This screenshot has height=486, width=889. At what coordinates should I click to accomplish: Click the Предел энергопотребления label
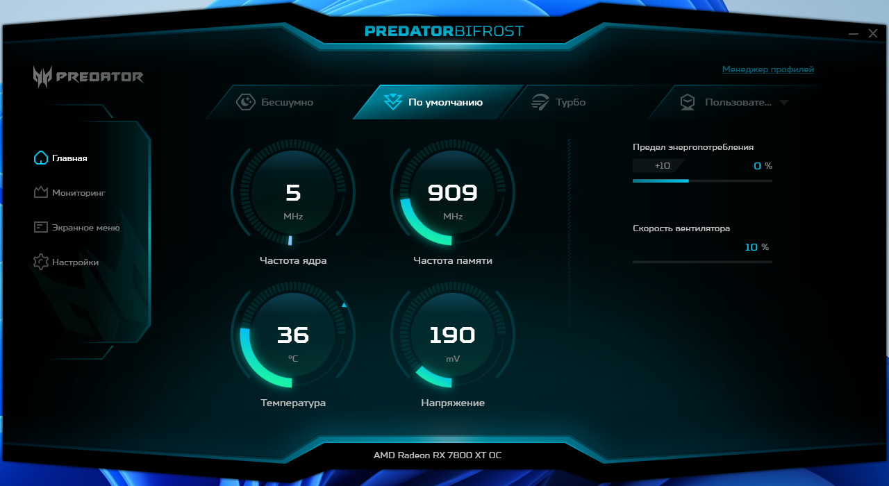click(x=692, y=147)
